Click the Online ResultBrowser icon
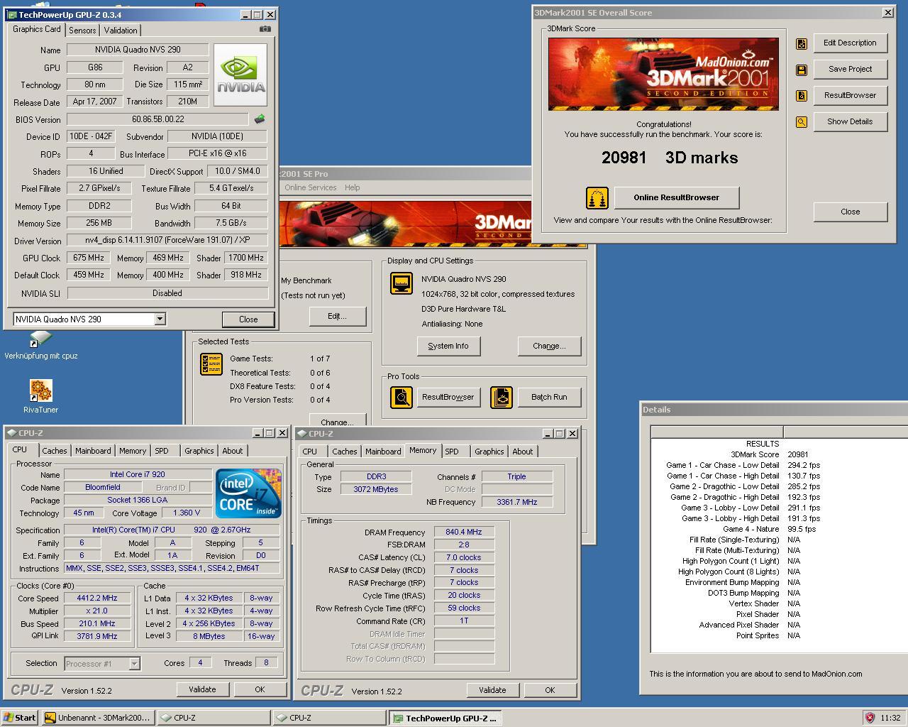 click(597, 198)
